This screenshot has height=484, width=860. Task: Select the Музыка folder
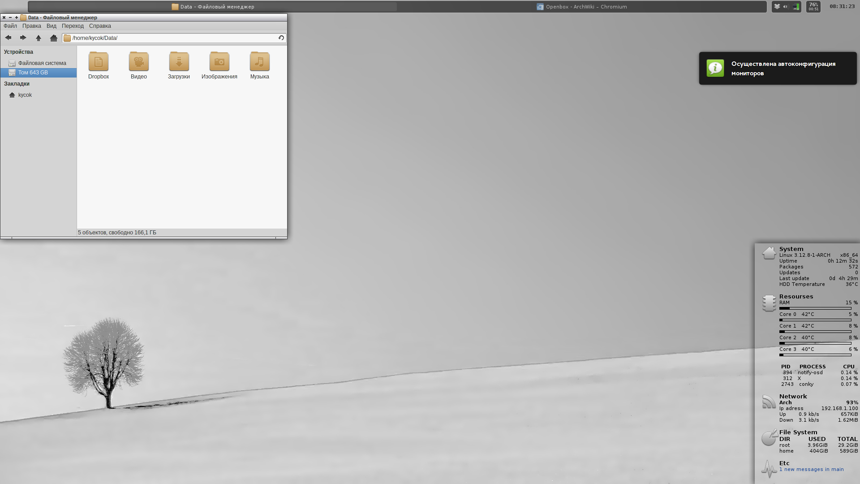tap(260, 62)
